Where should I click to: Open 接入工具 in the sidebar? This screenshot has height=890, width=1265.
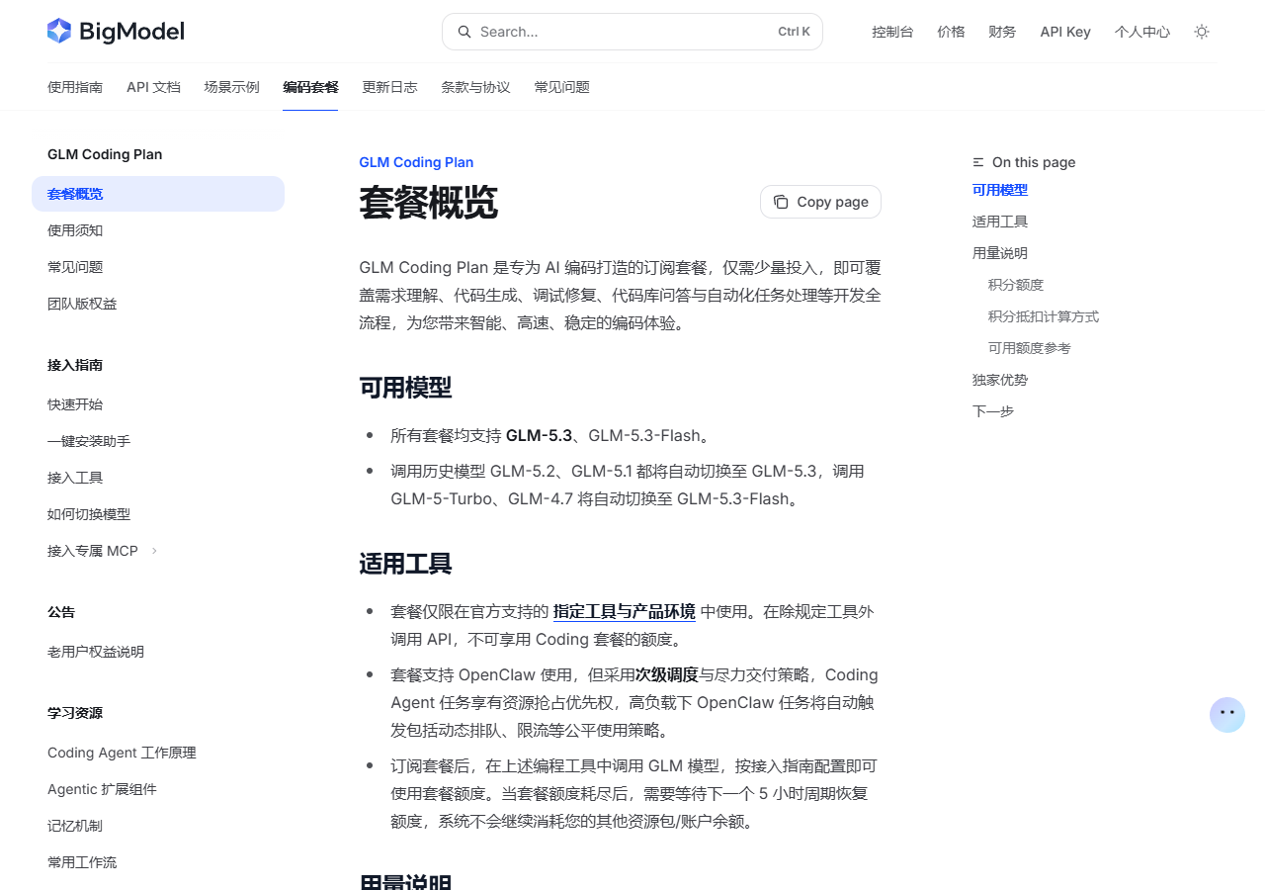coord(158,478)
